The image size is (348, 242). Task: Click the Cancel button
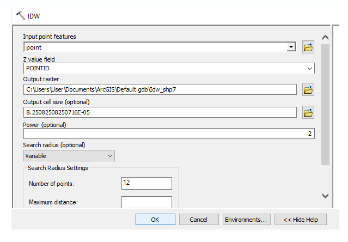coord(199,220)
